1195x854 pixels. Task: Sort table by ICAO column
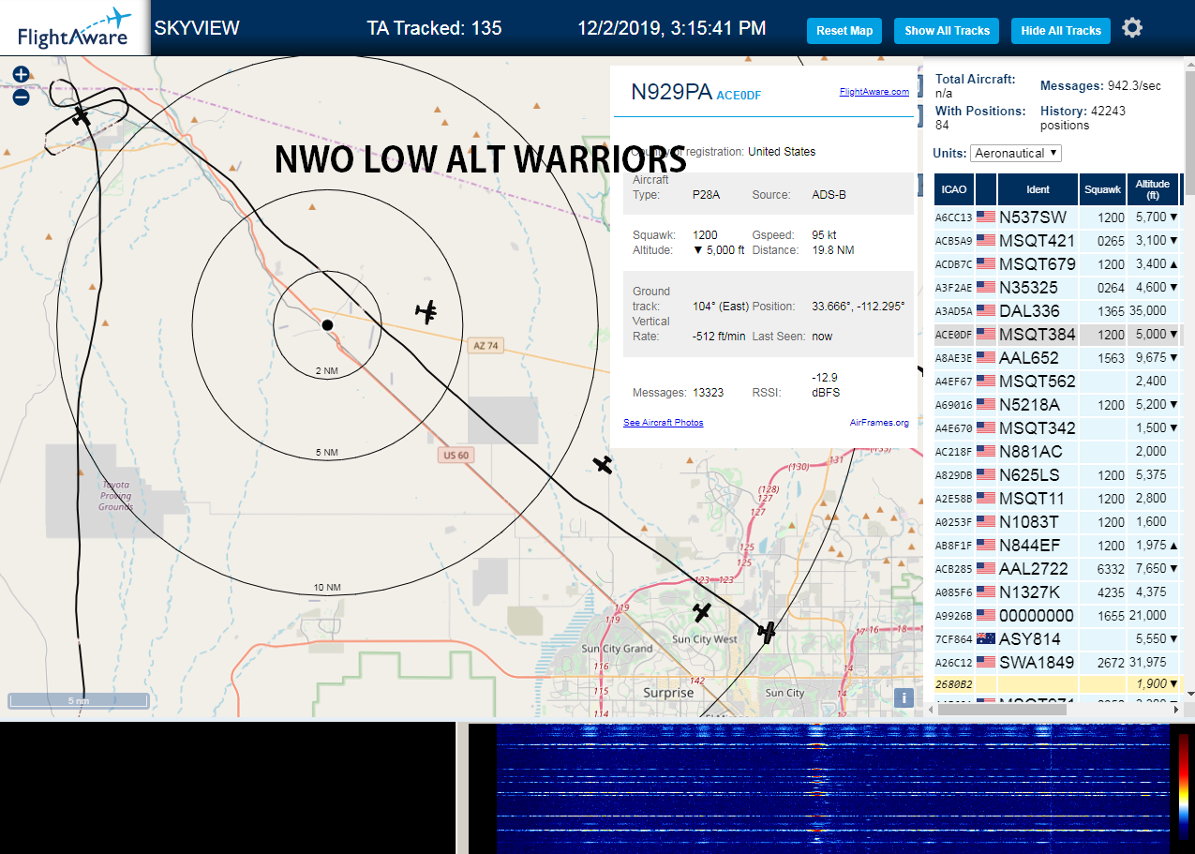pos(953,189)
